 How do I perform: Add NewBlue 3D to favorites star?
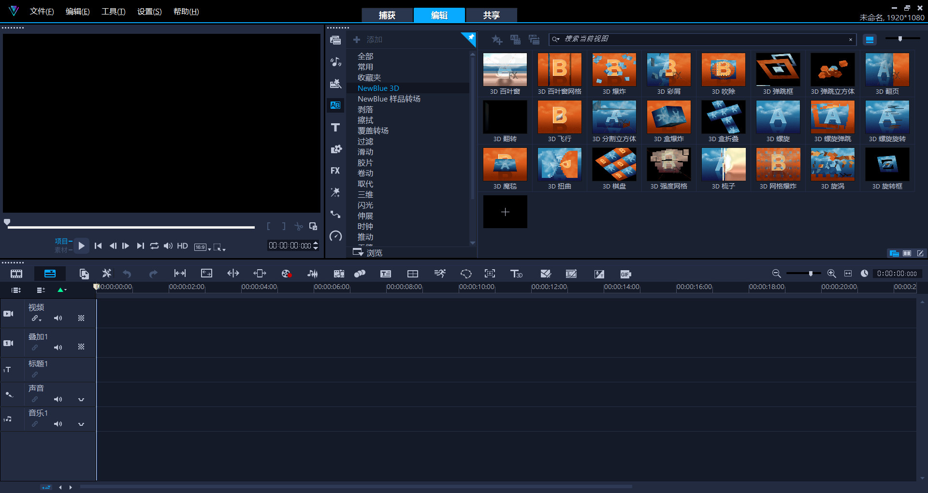(x=496, y=40)
